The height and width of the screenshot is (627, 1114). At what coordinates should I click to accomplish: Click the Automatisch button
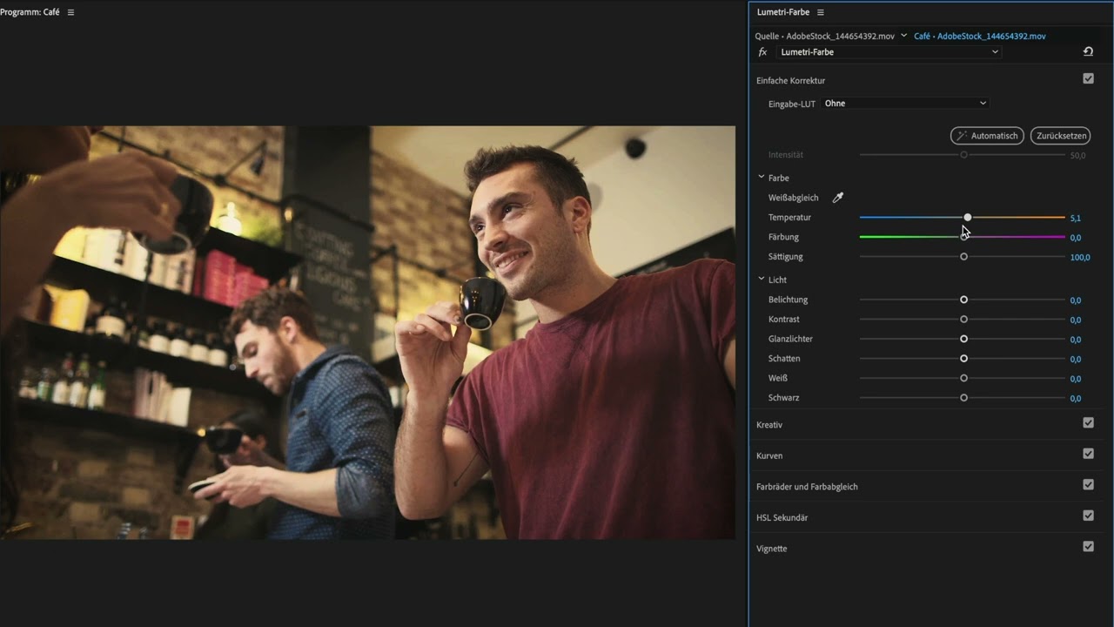[x=987, y=136]
